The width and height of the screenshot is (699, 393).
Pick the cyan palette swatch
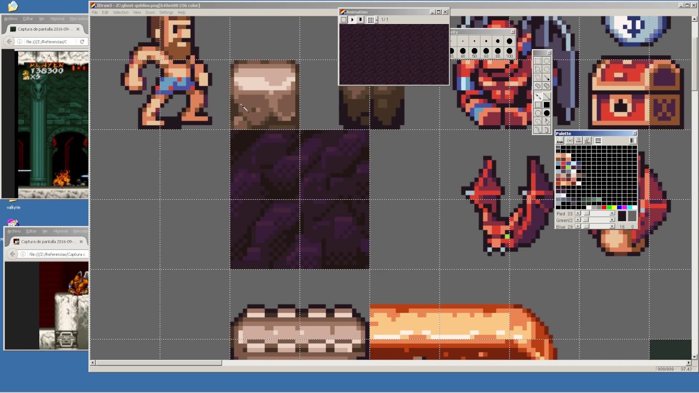pos(630,207)
